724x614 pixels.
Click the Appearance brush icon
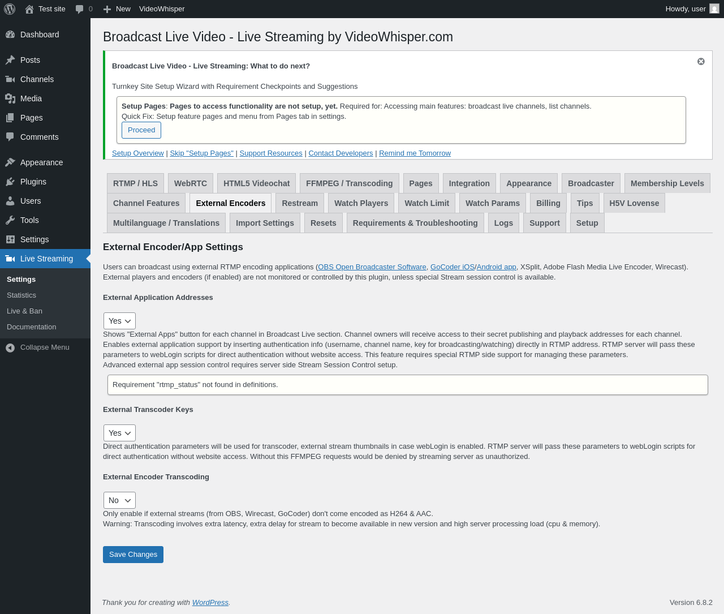tap(10, 162)
